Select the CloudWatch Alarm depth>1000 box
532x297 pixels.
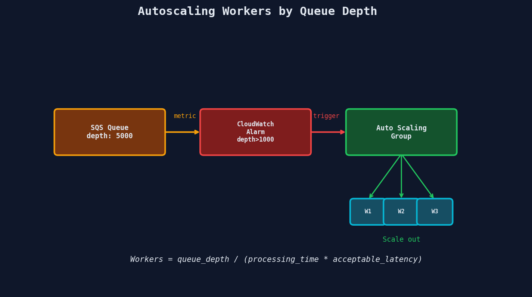[255, 132]
